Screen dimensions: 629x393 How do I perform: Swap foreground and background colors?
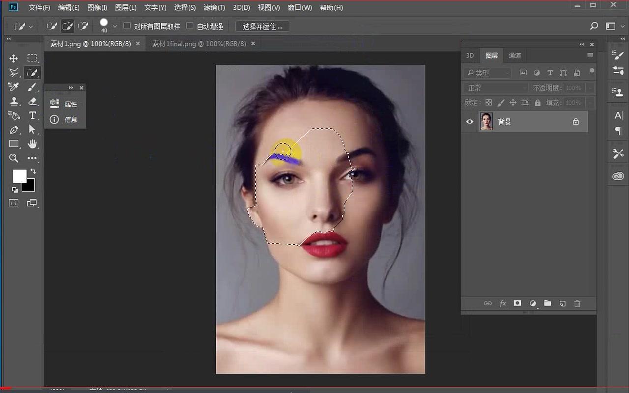pos(33,171)
